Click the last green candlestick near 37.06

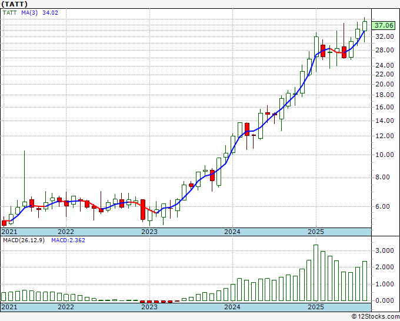click(x=365, y=26)
